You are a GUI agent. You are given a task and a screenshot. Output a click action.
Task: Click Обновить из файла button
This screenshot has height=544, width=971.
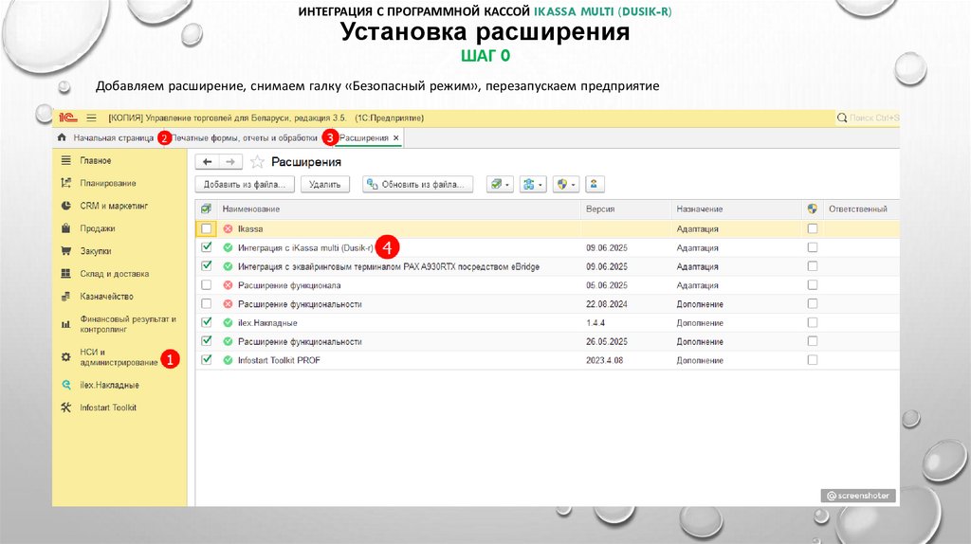click(417, 184)
